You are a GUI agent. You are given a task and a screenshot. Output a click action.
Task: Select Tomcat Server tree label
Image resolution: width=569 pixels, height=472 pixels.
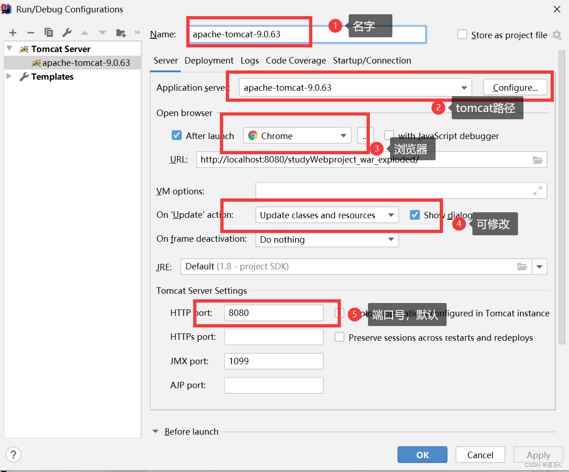coord(61,49)
